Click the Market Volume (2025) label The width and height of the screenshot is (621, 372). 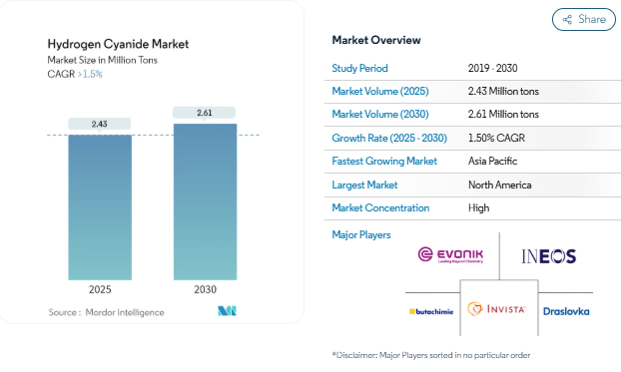(x=380, y=91)
